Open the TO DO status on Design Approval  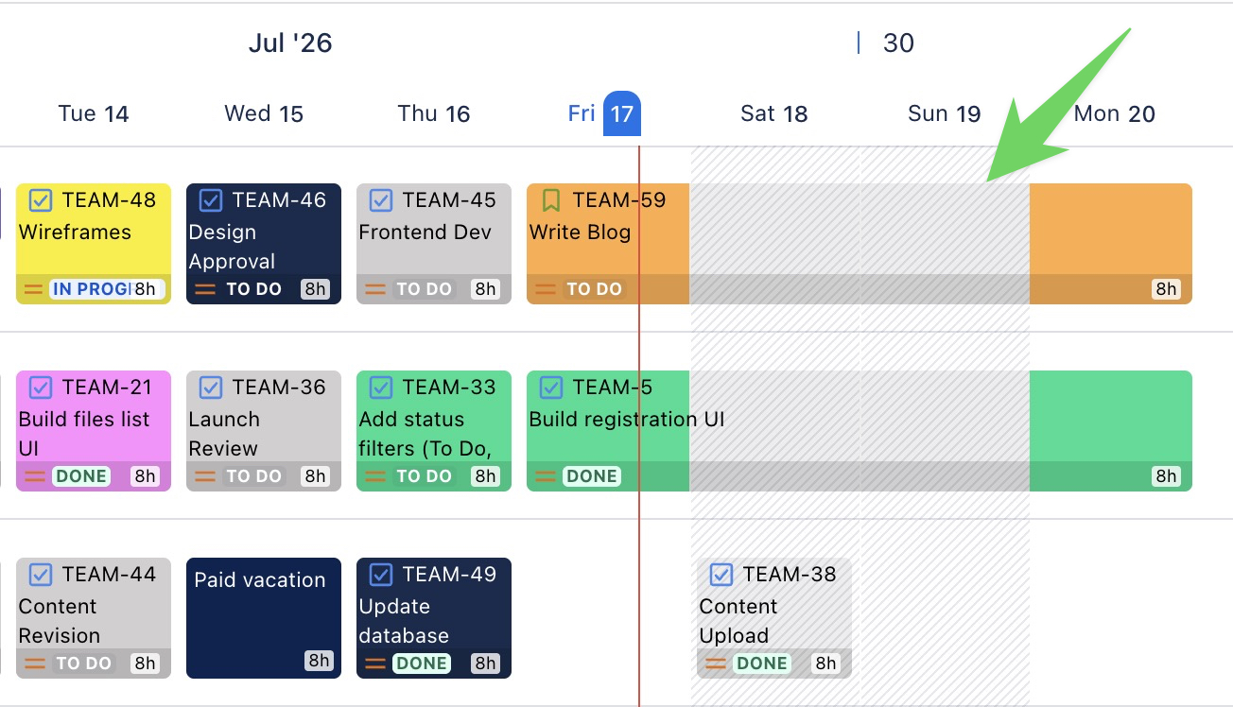click(253, 289)
